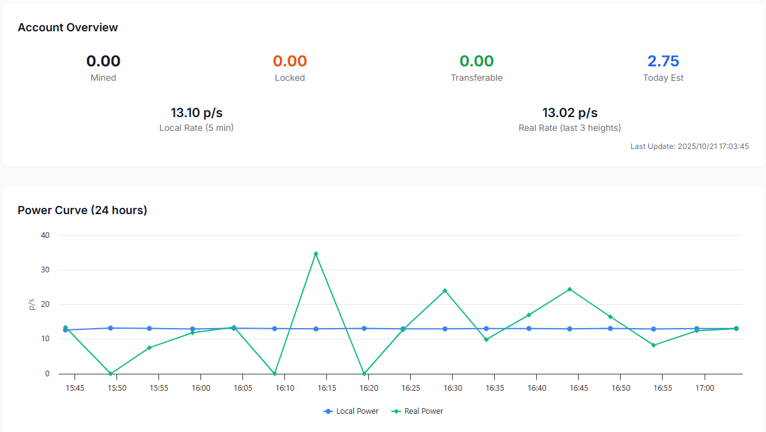Click the Local Power data point near 15:50
Viewport: 766px width, 432px height.
pos(110,328)
